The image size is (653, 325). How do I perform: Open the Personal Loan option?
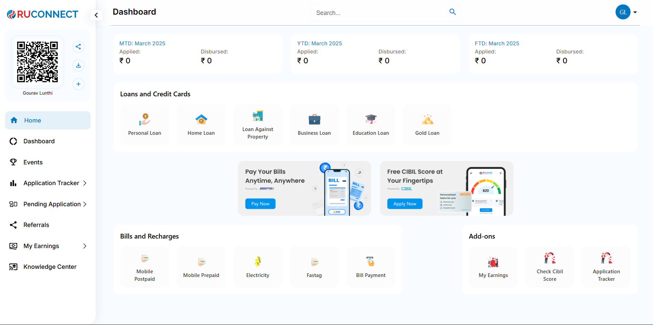pos(145,125)
